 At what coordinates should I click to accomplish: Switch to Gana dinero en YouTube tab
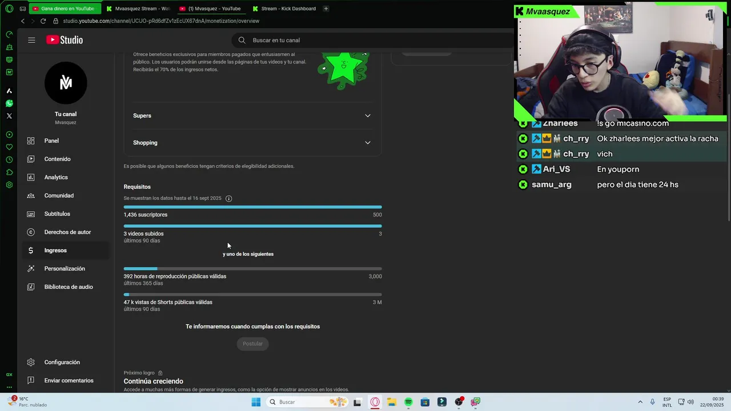(x=65, y=9)
